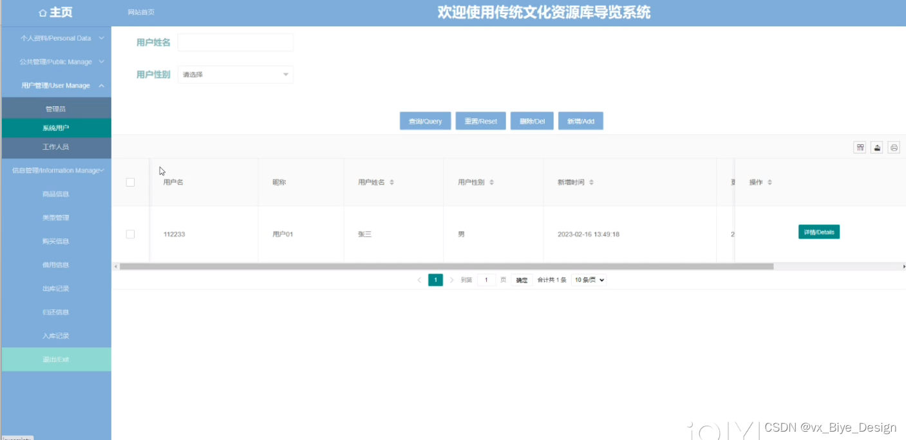Click the 确定 pagination confirm button
The image size is (906, 440).
click(x=522, y=280)
